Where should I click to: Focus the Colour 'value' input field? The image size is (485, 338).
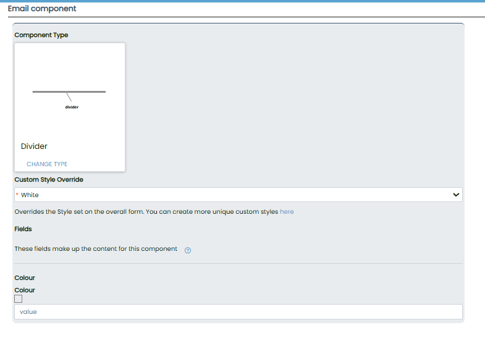coord(238,312)
